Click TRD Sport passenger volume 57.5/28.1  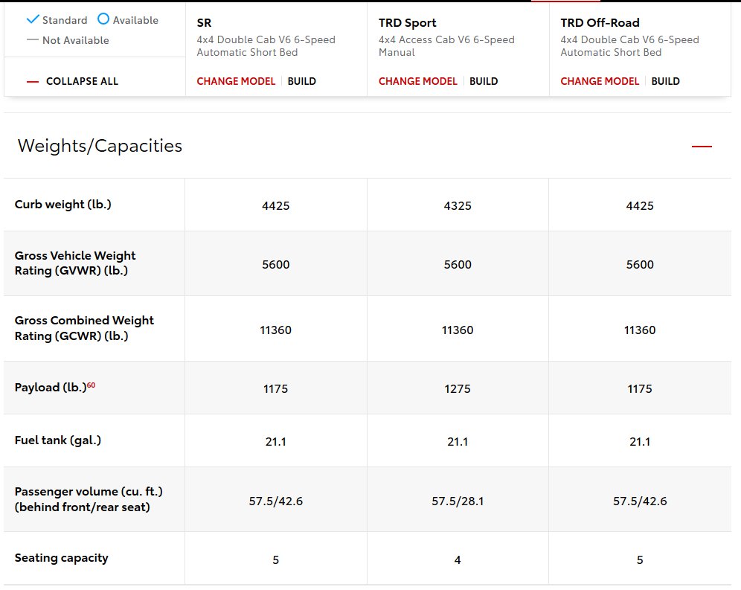coord(458,501)
